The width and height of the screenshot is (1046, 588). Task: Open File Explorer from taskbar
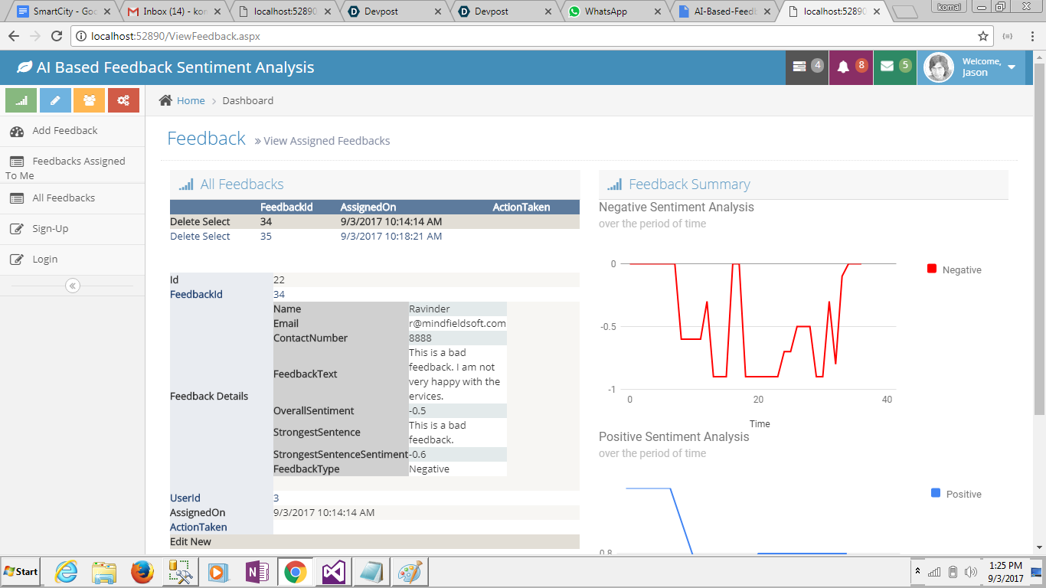coord(103,572)
